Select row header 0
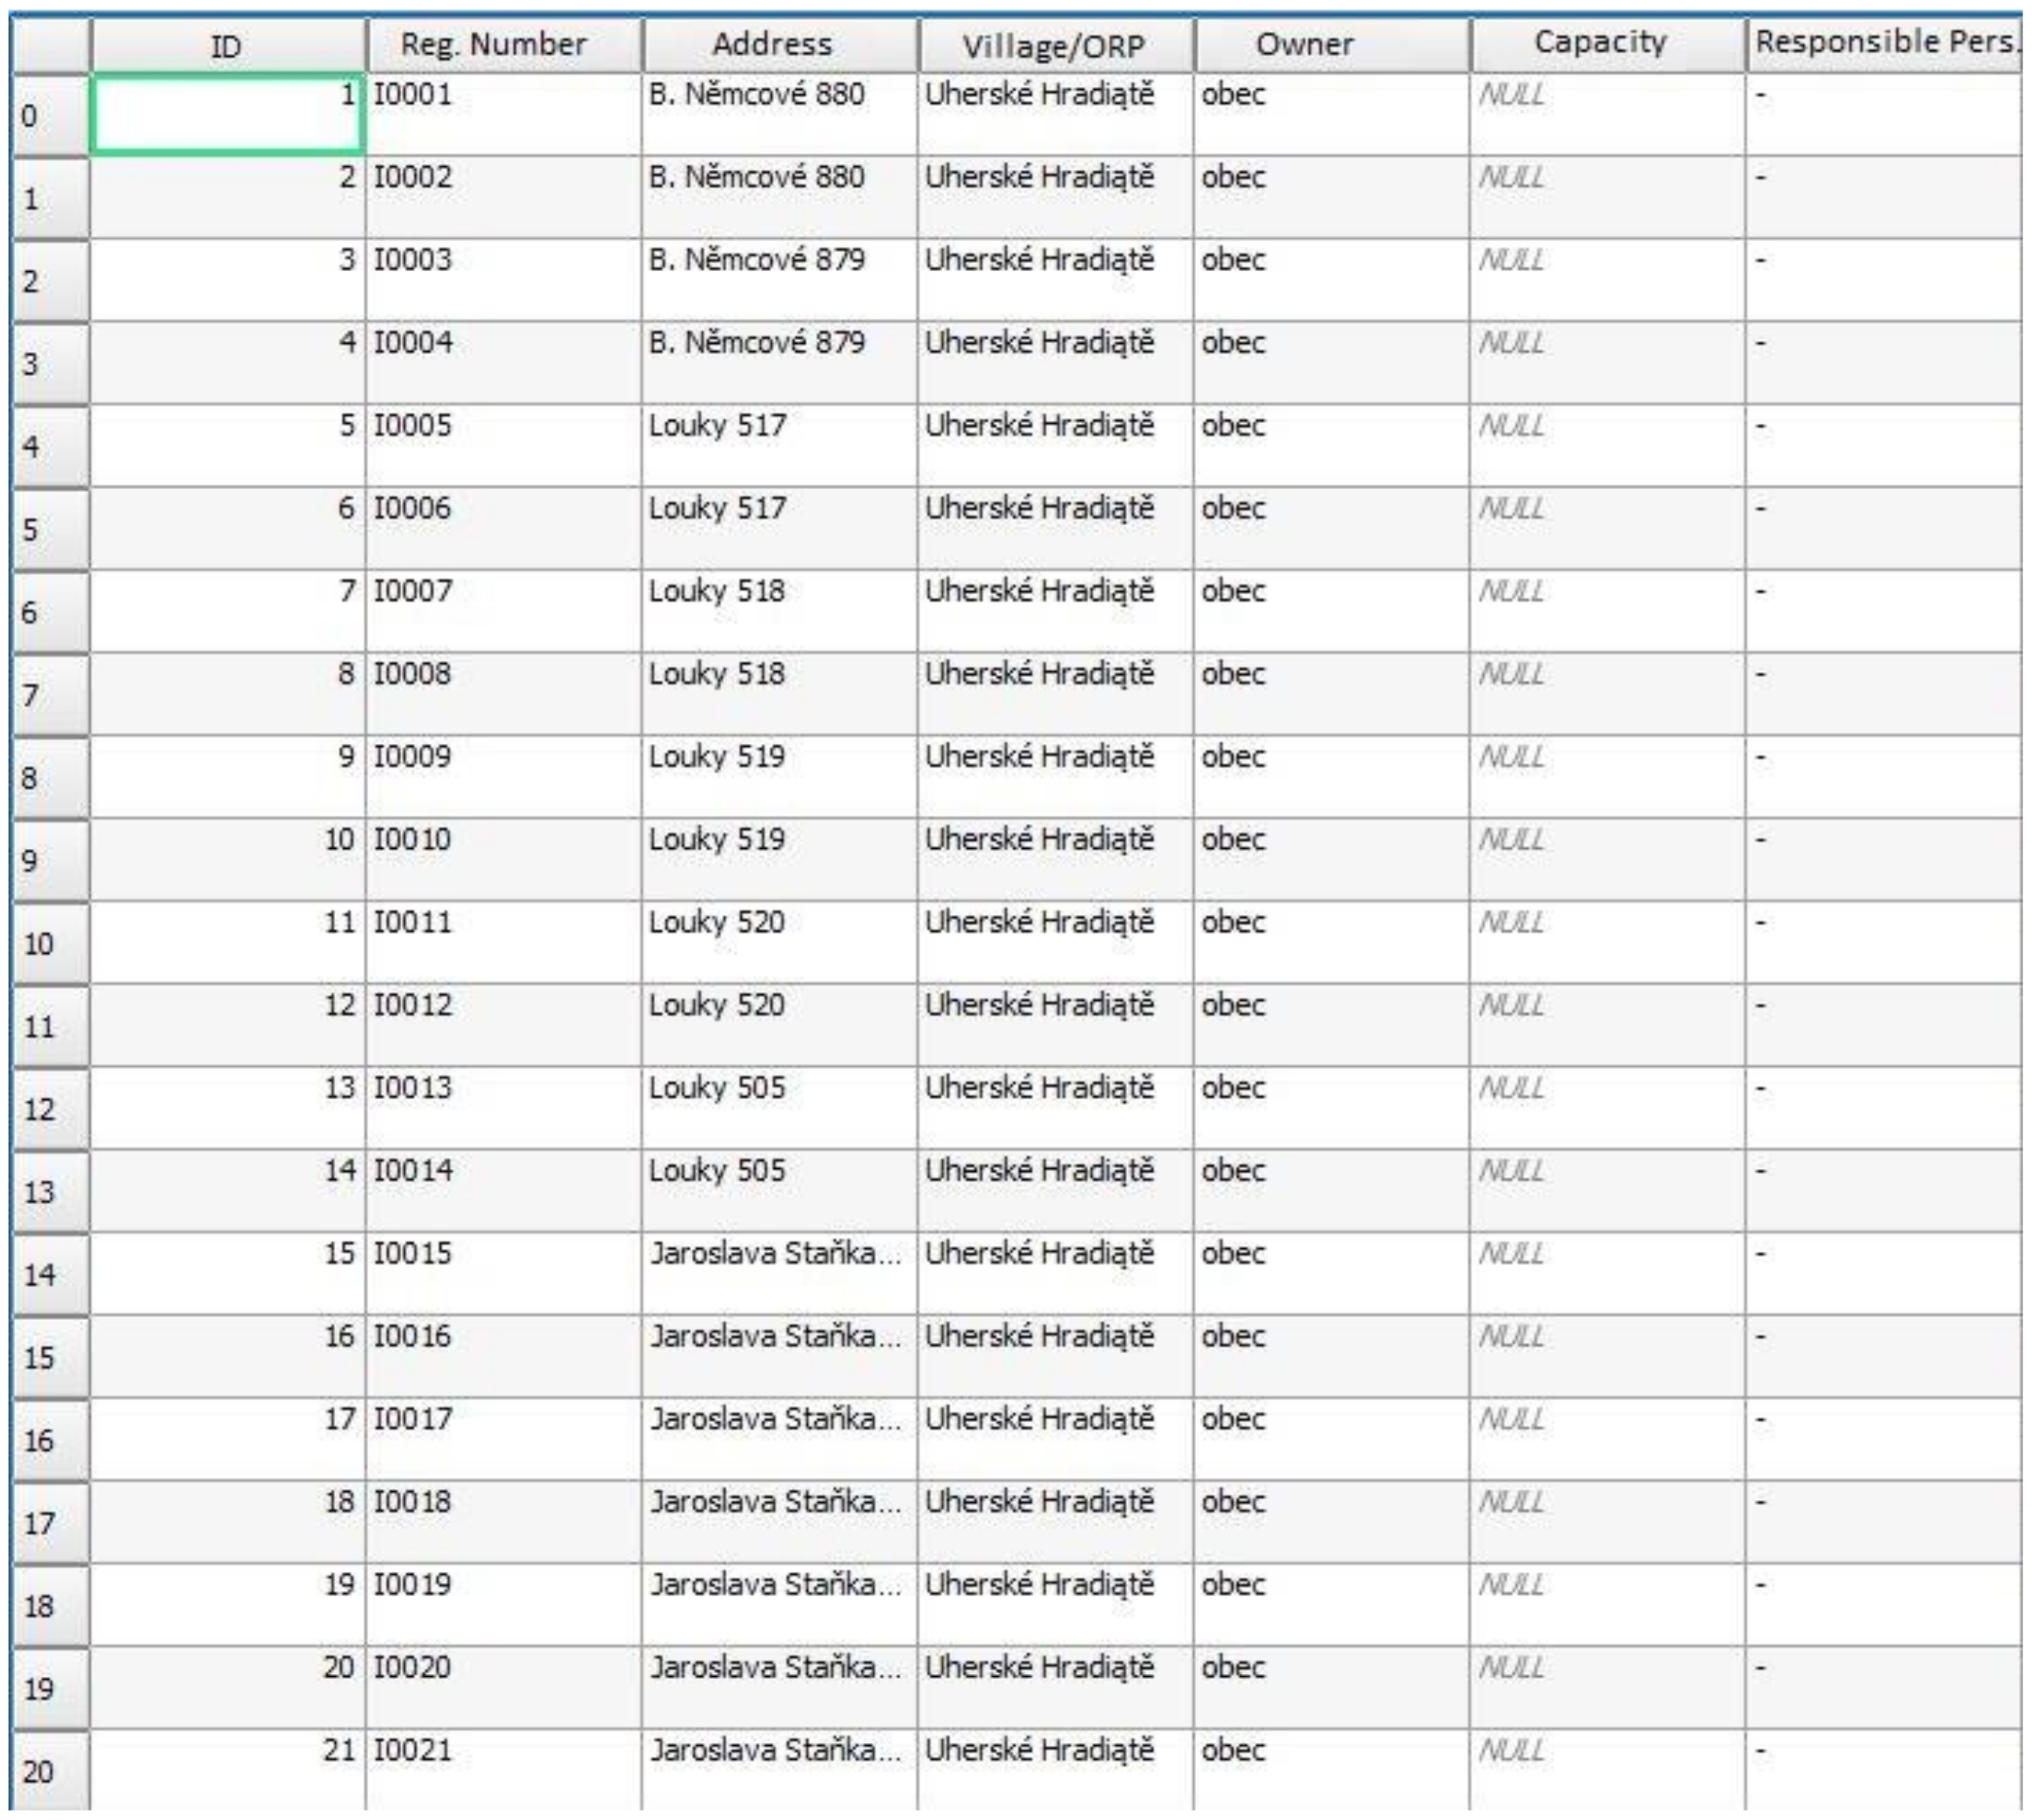 (x=49, y=115)
